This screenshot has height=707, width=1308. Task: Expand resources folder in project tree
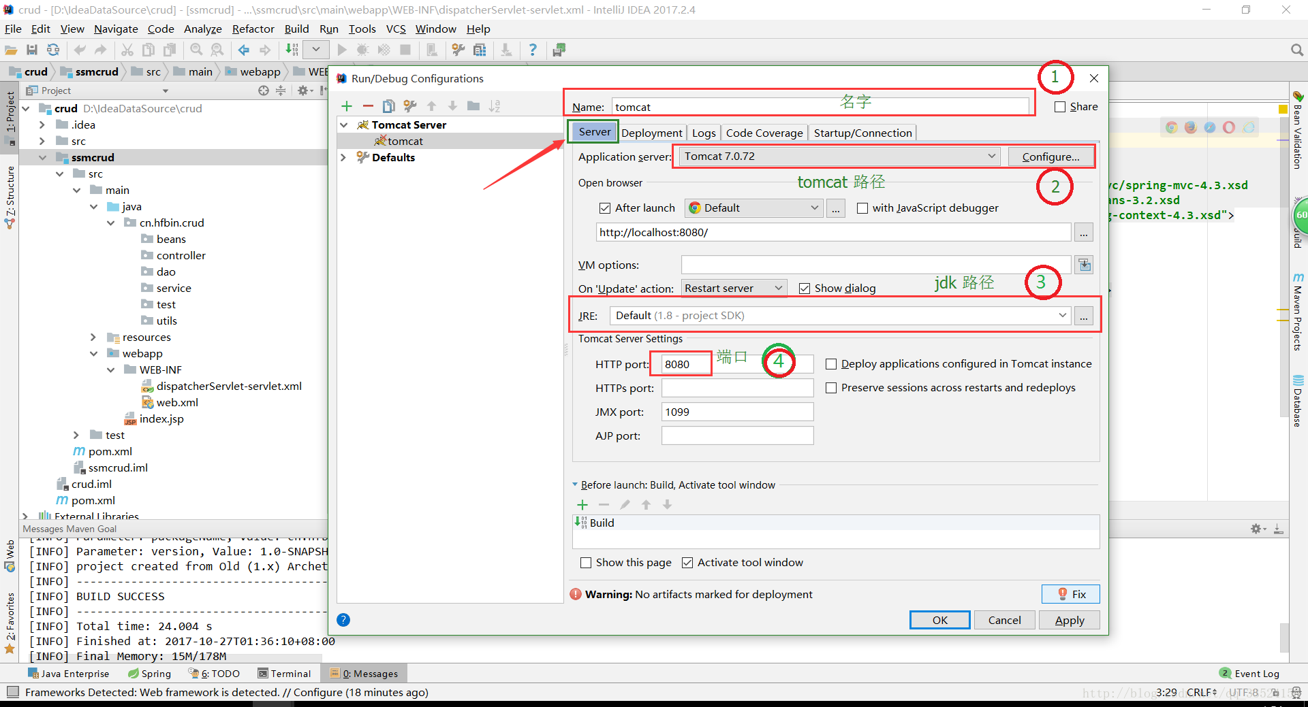coord(93,338)
